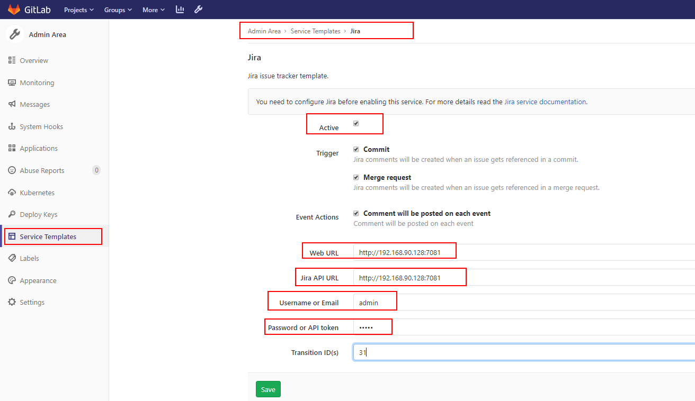
Task: Click the Kubernetes cluster icon
Action: coord(12,193)
